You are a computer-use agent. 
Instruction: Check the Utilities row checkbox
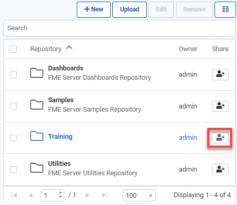(13, 170)
